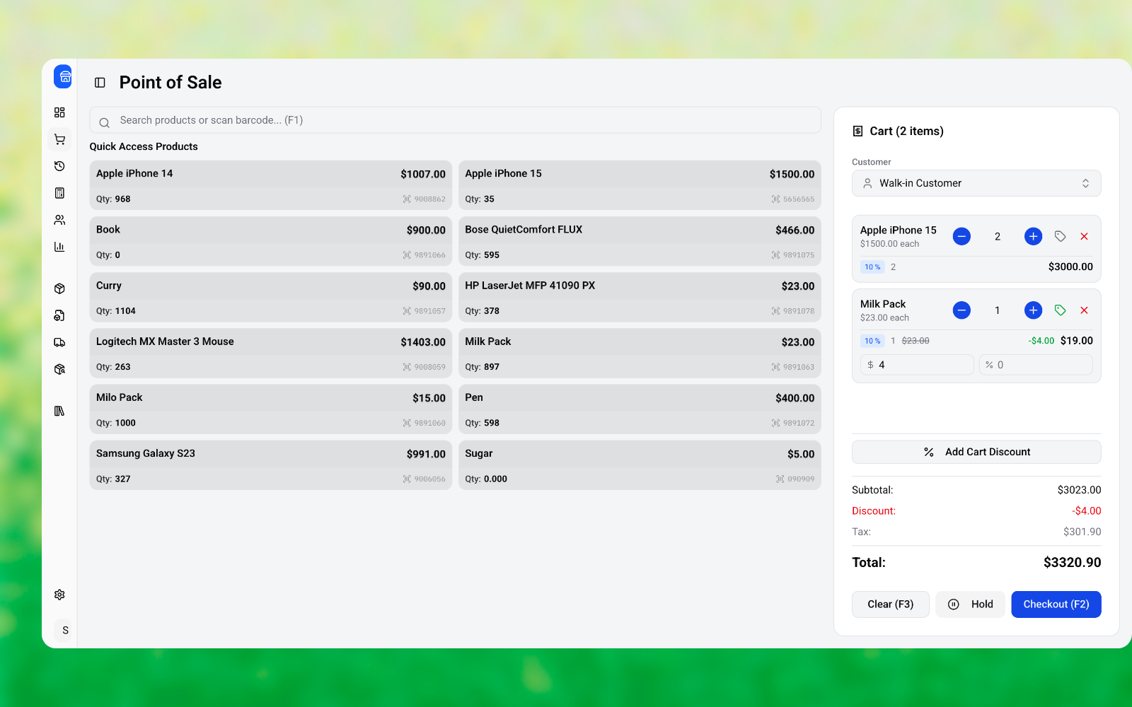Expand the library reports section icon

(x=59, y=411)
